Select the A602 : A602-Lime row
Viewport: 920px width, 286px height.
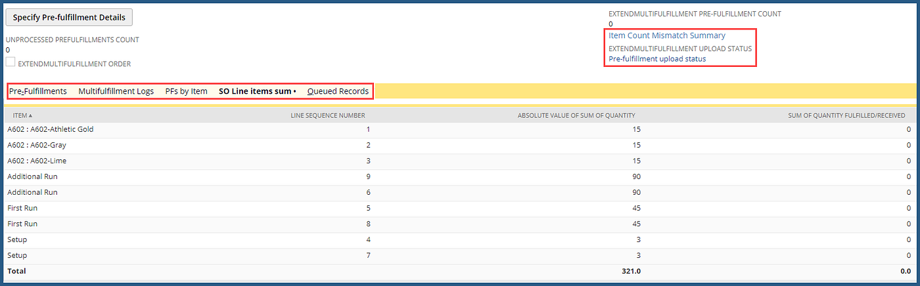[x=459, y=161]
